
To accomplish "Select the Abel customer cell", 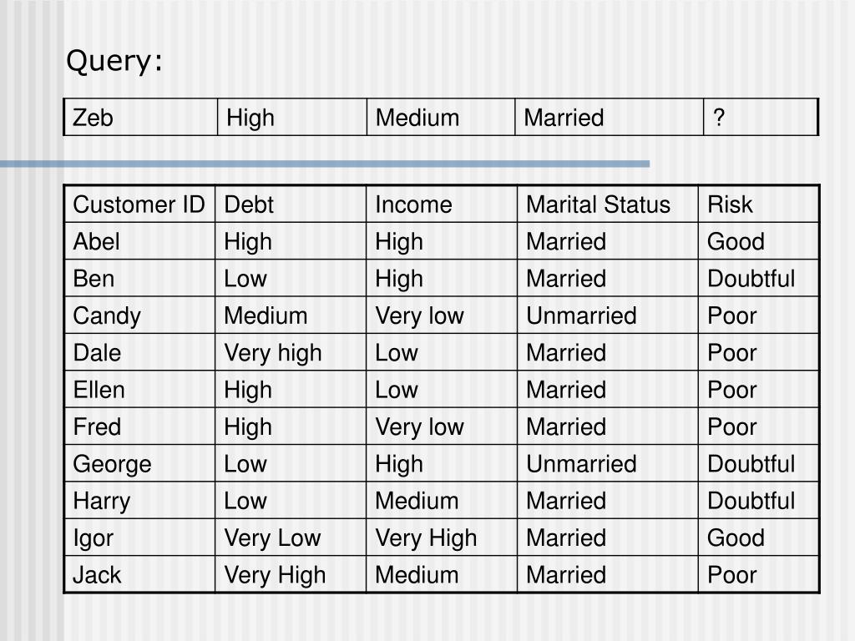I will (x=139, y=241).
